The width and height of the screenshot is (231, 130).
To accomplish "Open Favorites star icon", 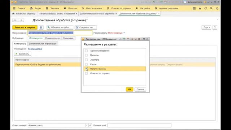I will coord(200,8).
